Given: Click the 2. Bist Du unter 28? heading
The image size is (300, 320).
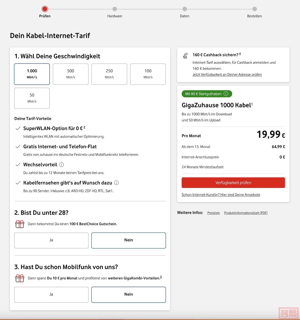Looking at the screenshot, I should (41, 213).
